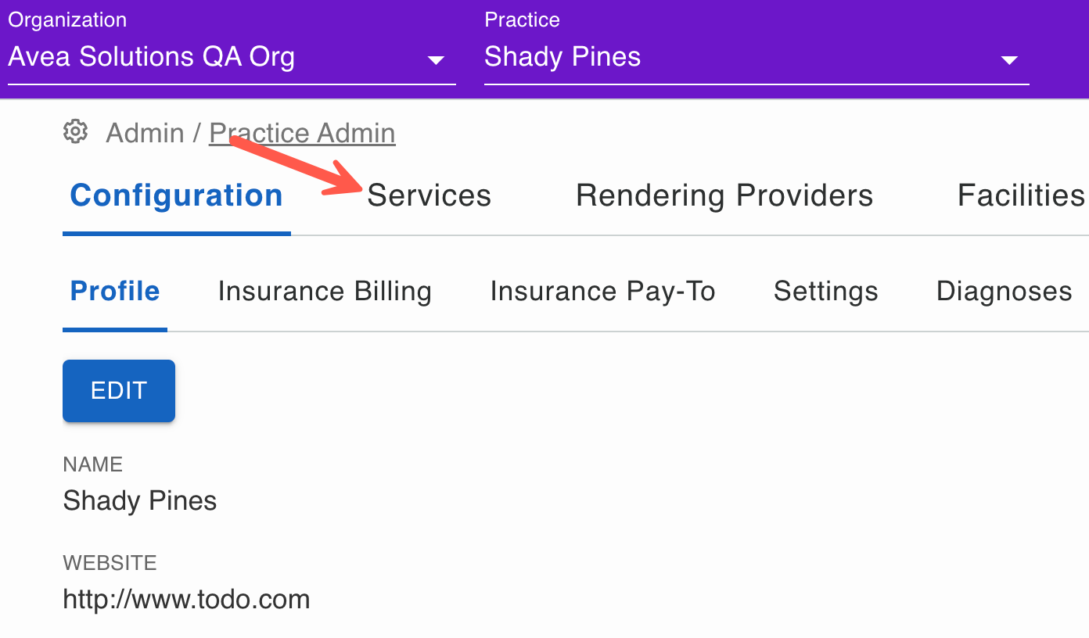This screenshot has width=1089, height=638.
Task: Click the Admin breadcrumb text
Action: 145,133
